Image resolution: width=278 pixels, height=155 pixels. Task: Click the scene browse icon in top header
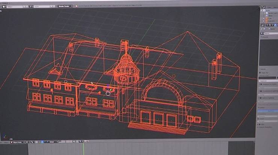(31, 6)
